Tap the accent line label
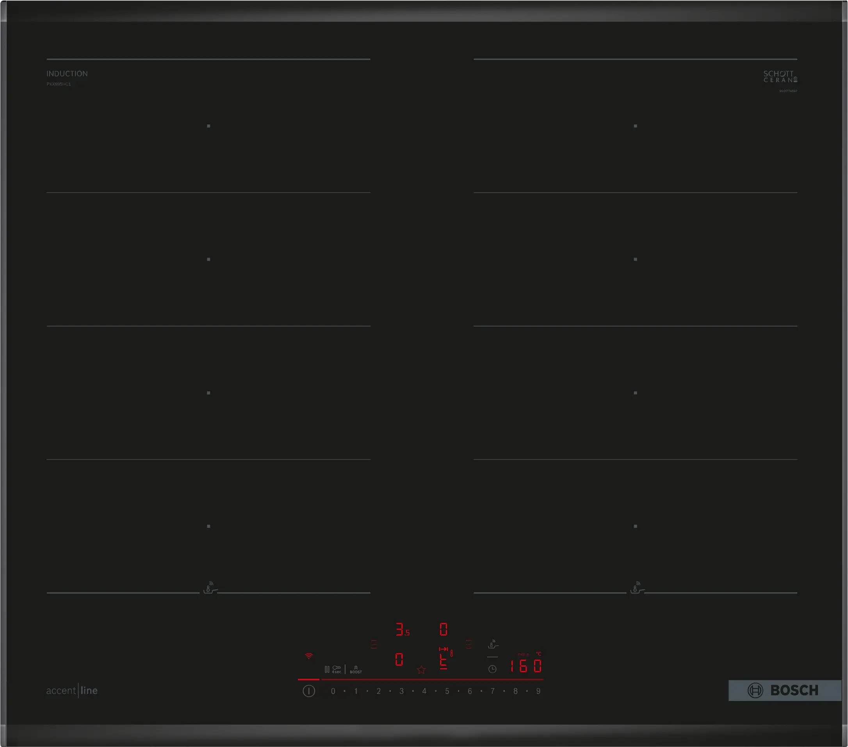Viewport: 848px width, 747px height. pyautogui.click(x=73, y=690)
